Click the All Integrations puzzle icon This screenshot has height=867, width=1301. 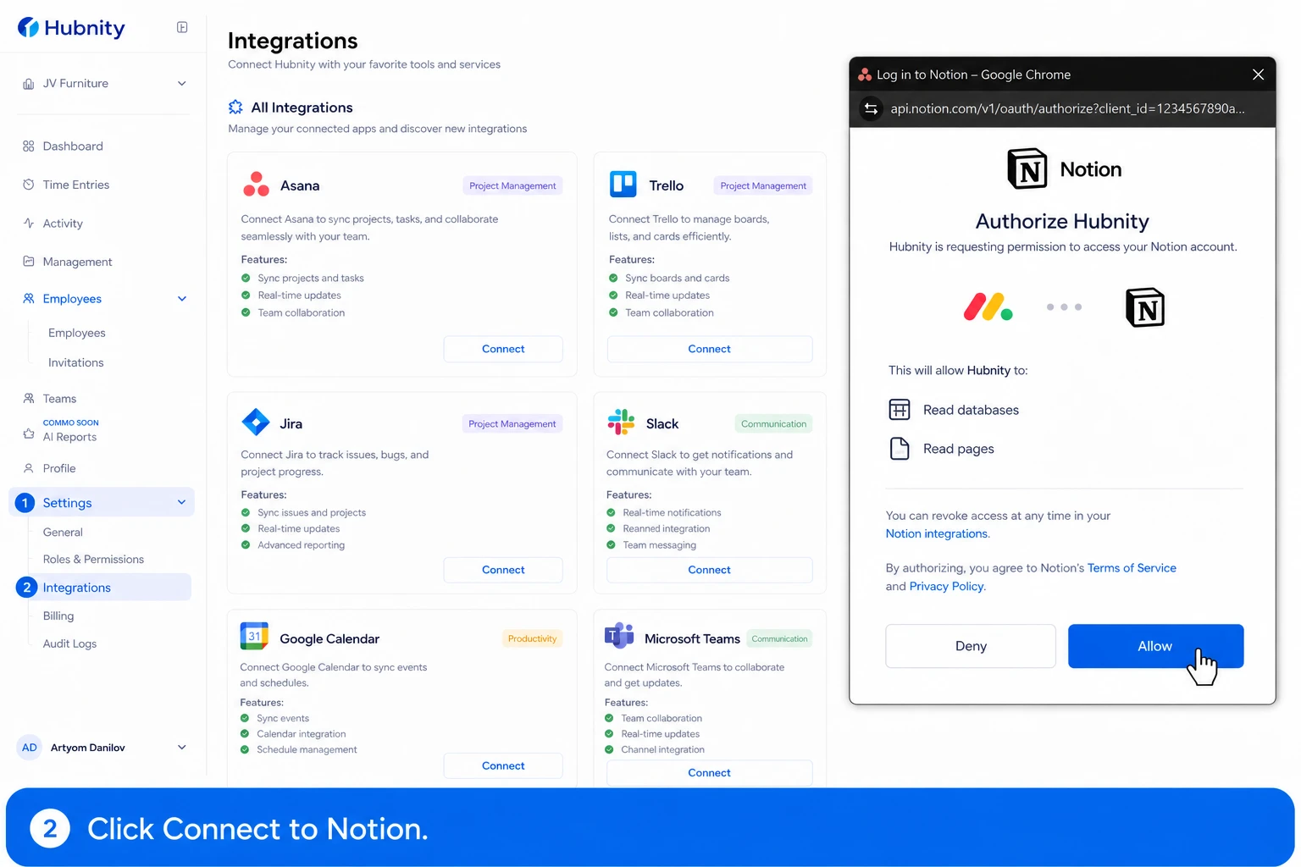(x=235, y=108)
